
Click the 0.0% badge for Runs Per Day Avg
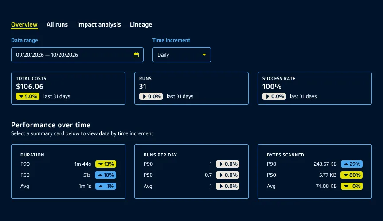pyautogui.click(x=228, y=186)
